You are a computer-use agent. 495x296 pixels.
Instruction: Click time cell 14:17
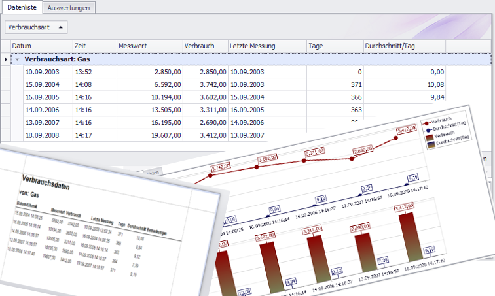(x=95, y=135)
